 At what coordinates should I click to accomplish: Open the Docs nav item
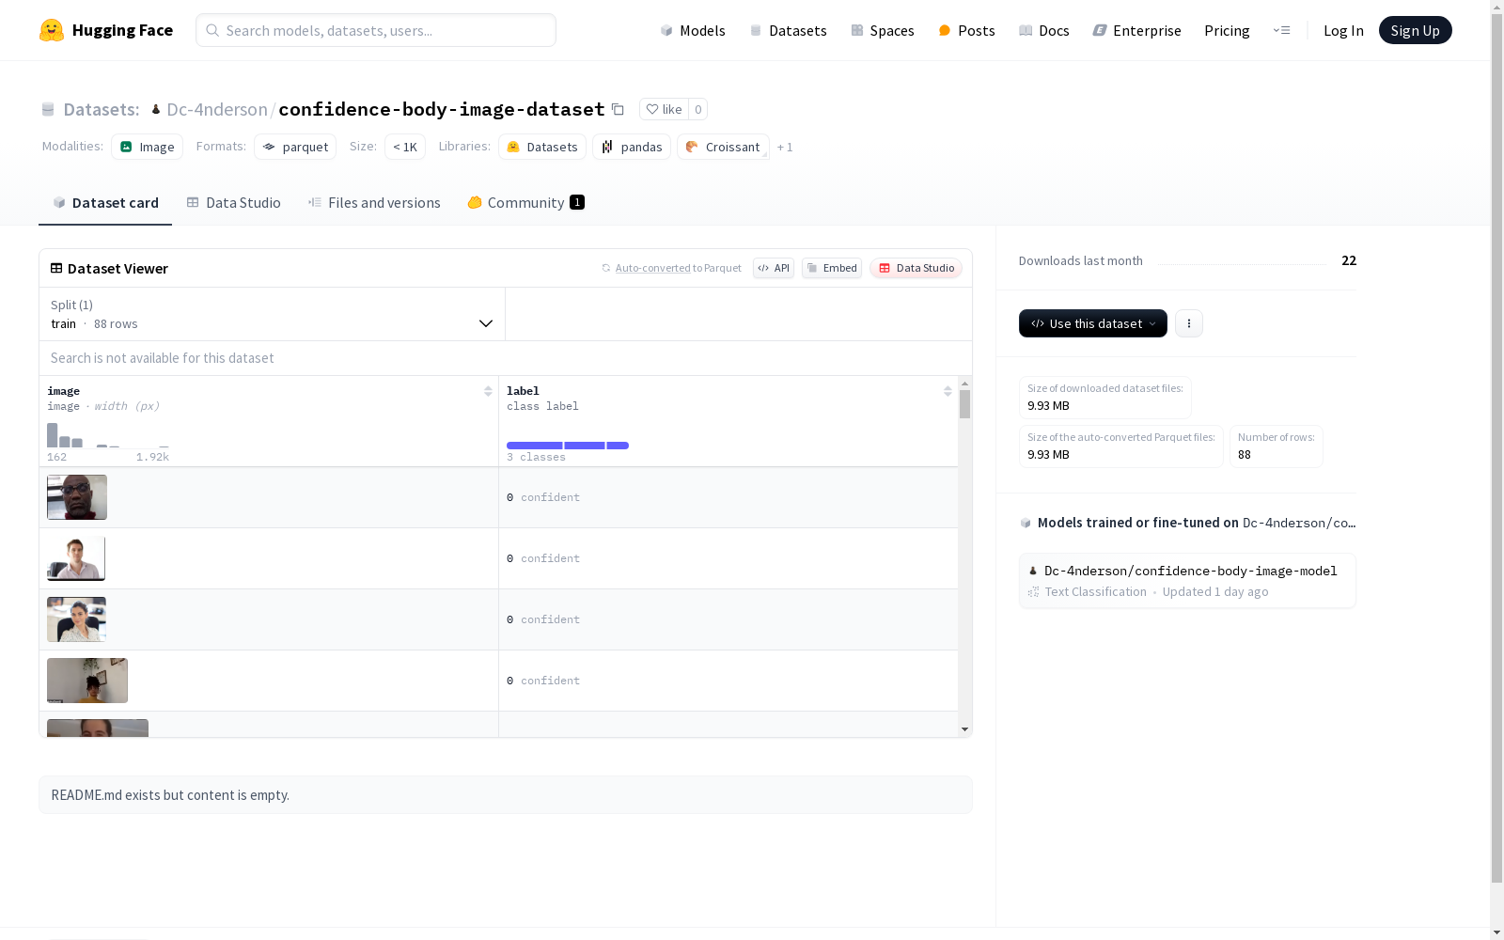[1044, 30]
